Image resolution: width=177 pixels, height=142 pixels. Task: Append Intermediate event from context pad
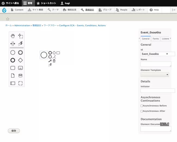click(x=50, y=57)
